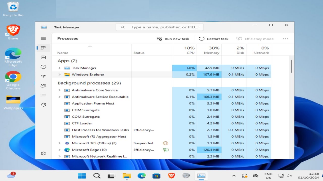This screenshot has height=181, width=323.
Task: Click the Task Manager process row icon
Action: pos(67,68)
